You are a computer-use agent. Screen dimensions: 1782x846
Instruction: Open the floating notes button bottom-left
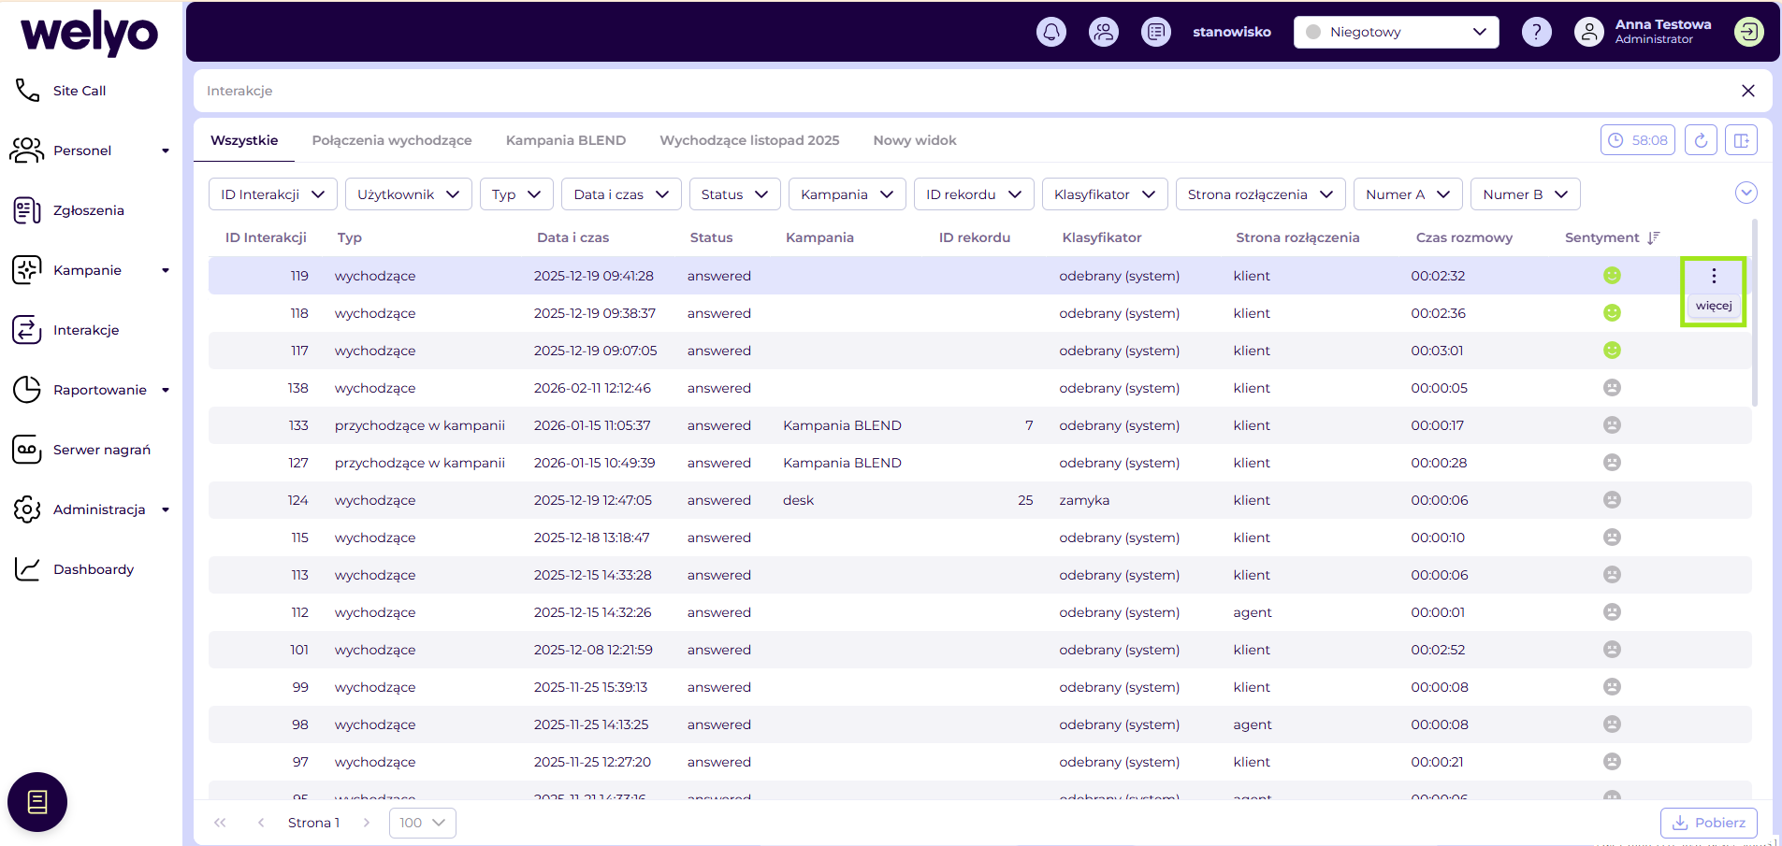37,802
